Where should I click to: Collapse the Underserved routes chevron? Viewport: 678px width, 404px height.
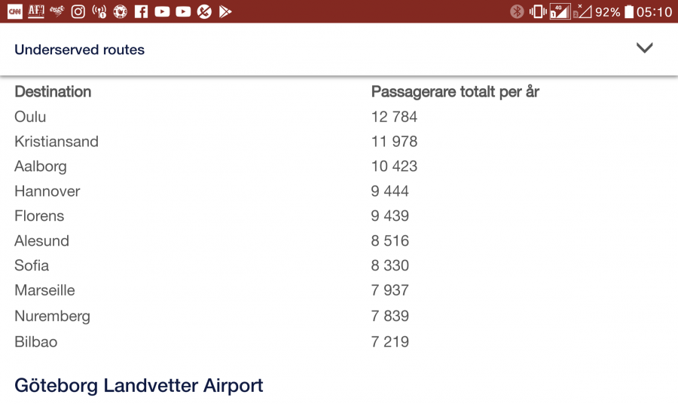pos(644,48)
